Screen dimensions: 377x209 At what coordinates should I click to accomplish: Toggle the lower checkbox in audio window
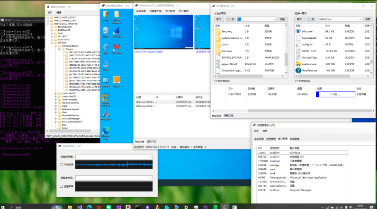coord(61,186)
